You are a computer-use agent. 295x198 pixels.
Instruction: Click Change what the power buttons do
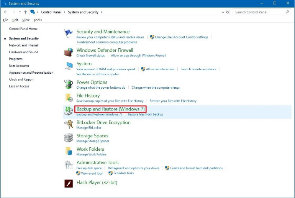pos(101,87)
